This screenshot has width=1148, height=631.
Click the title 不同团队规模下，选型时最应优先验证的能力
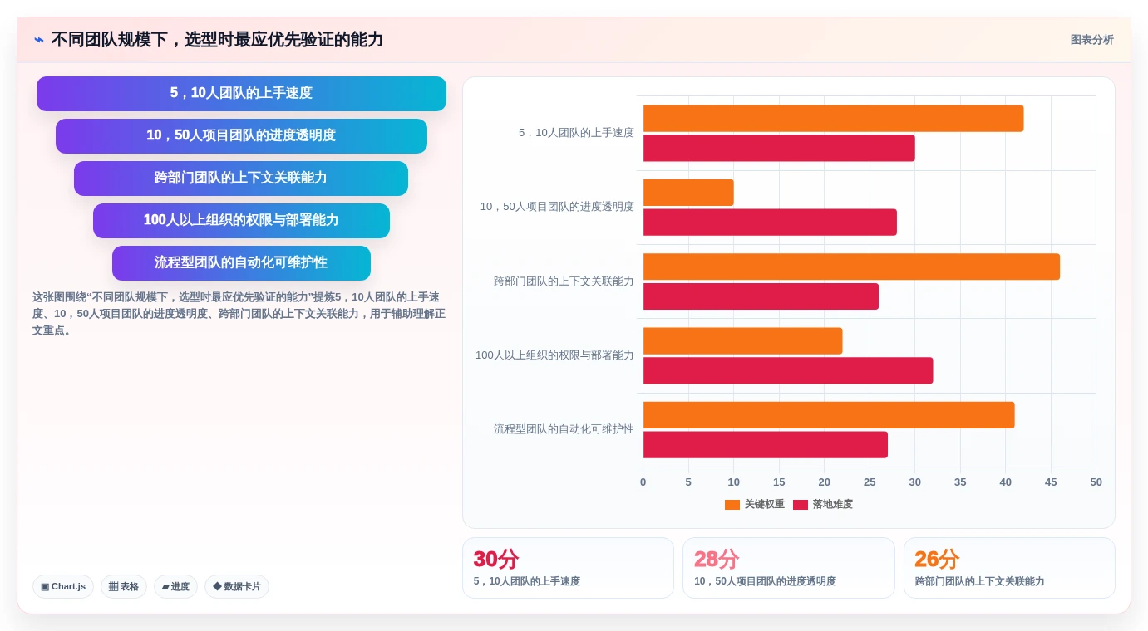point(217,40)
